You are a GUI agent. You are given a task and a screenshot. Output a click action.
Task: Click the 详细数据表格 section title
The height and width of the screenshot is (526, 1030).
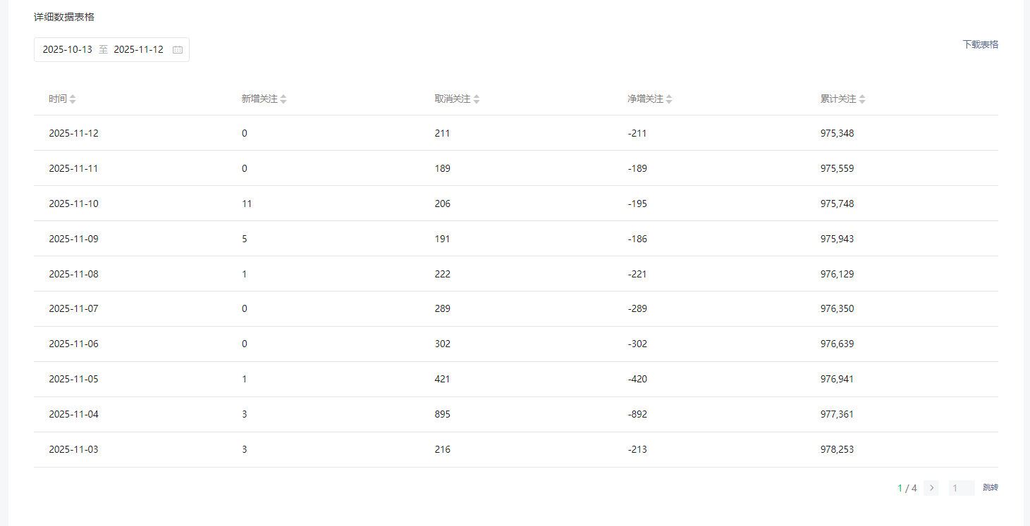click(x=64, y=17)
